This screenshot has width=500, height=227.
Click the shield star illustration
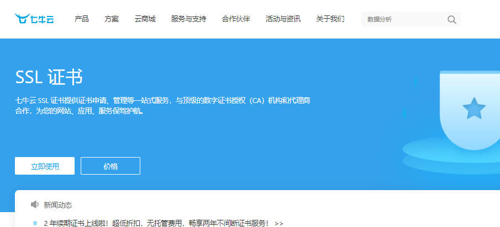coord(474,109)
